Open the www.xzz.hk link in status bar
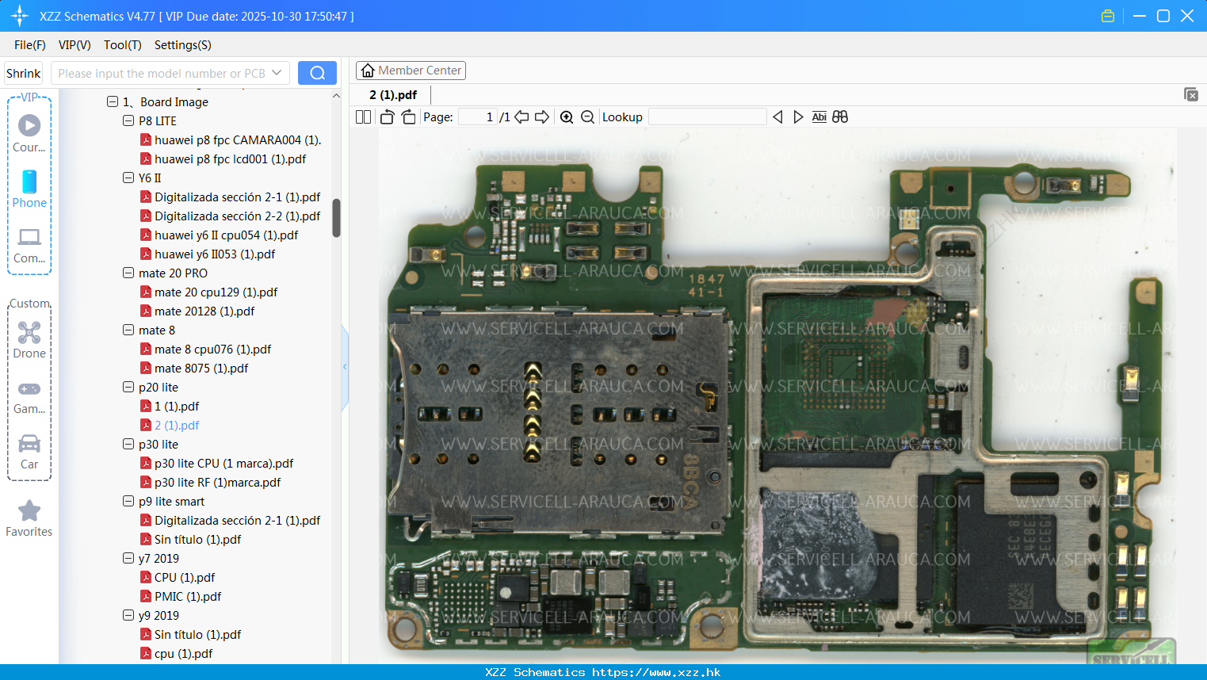1207x680 pixels. [656, 672]
